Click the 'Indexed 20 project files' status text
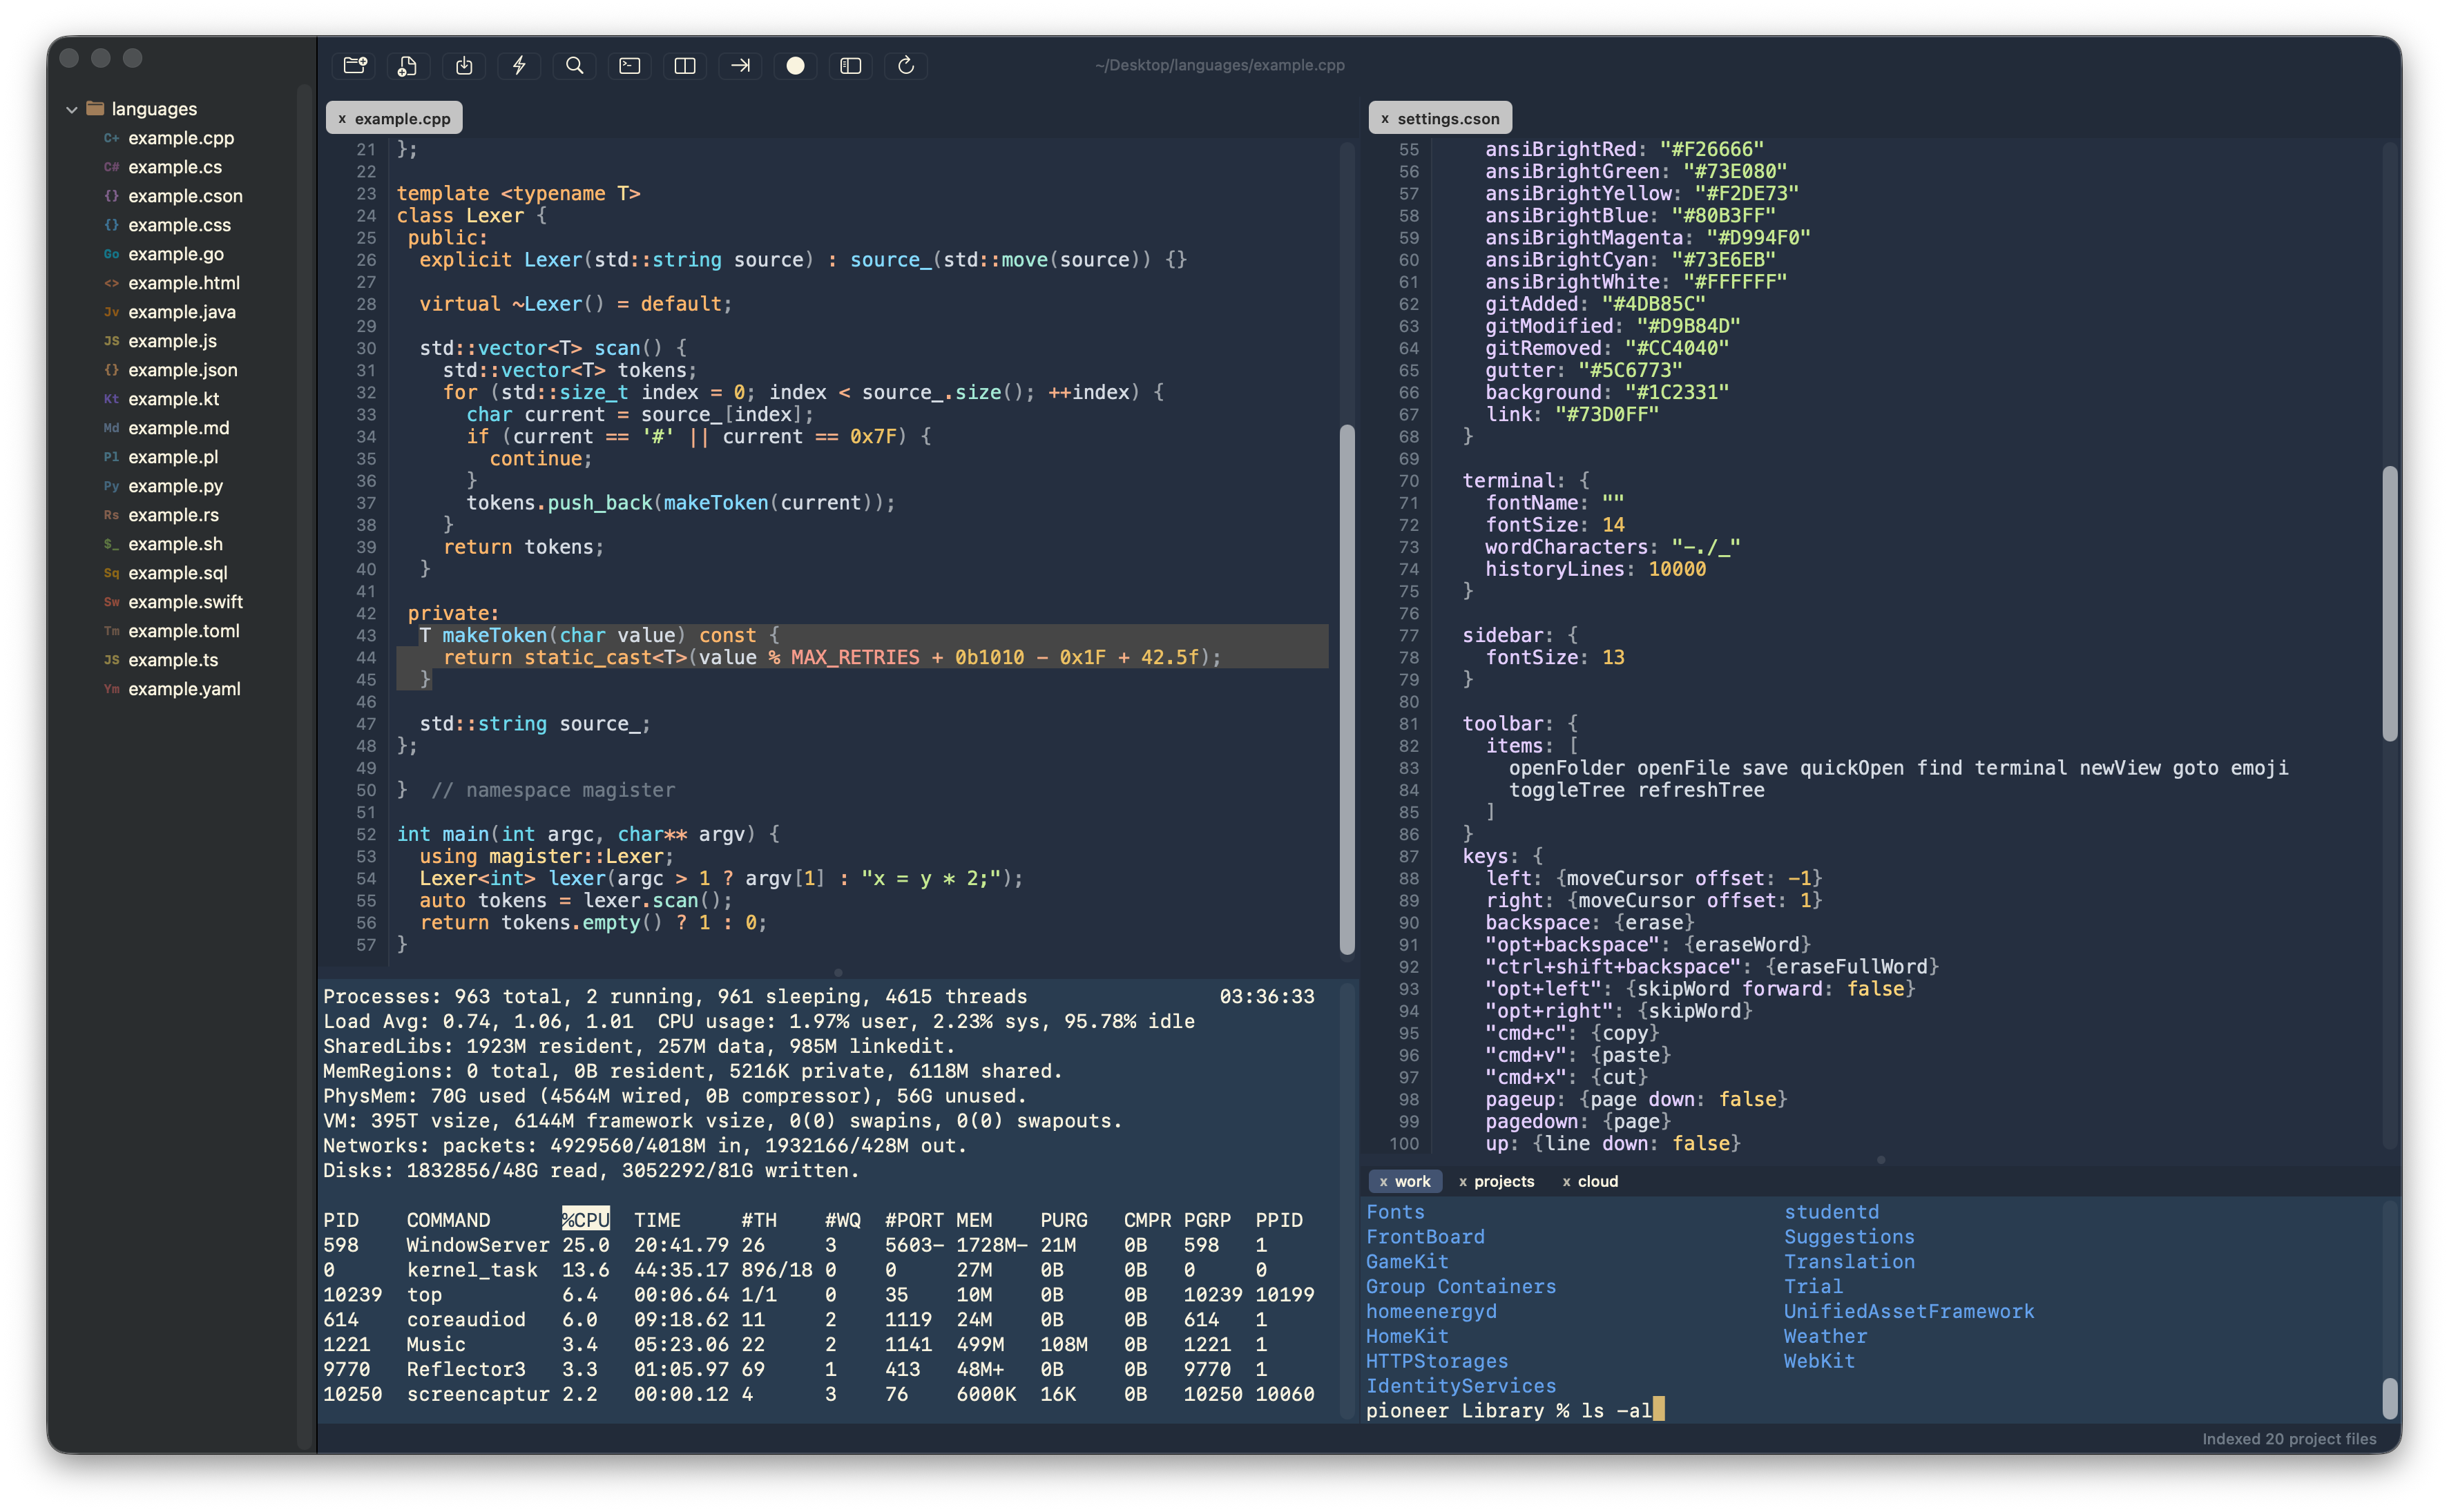2449x1512 pixels. (2289, 1439)
